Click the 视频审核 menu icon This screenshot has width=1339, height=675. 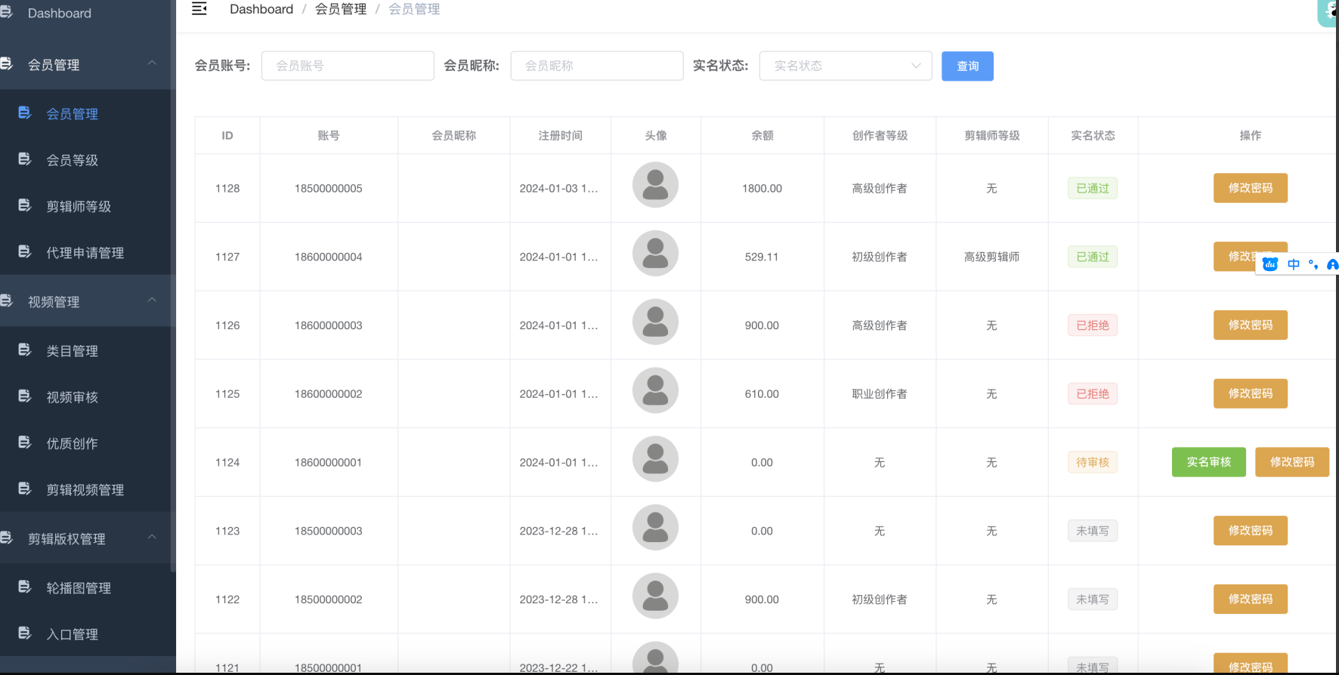coord(25,396)
